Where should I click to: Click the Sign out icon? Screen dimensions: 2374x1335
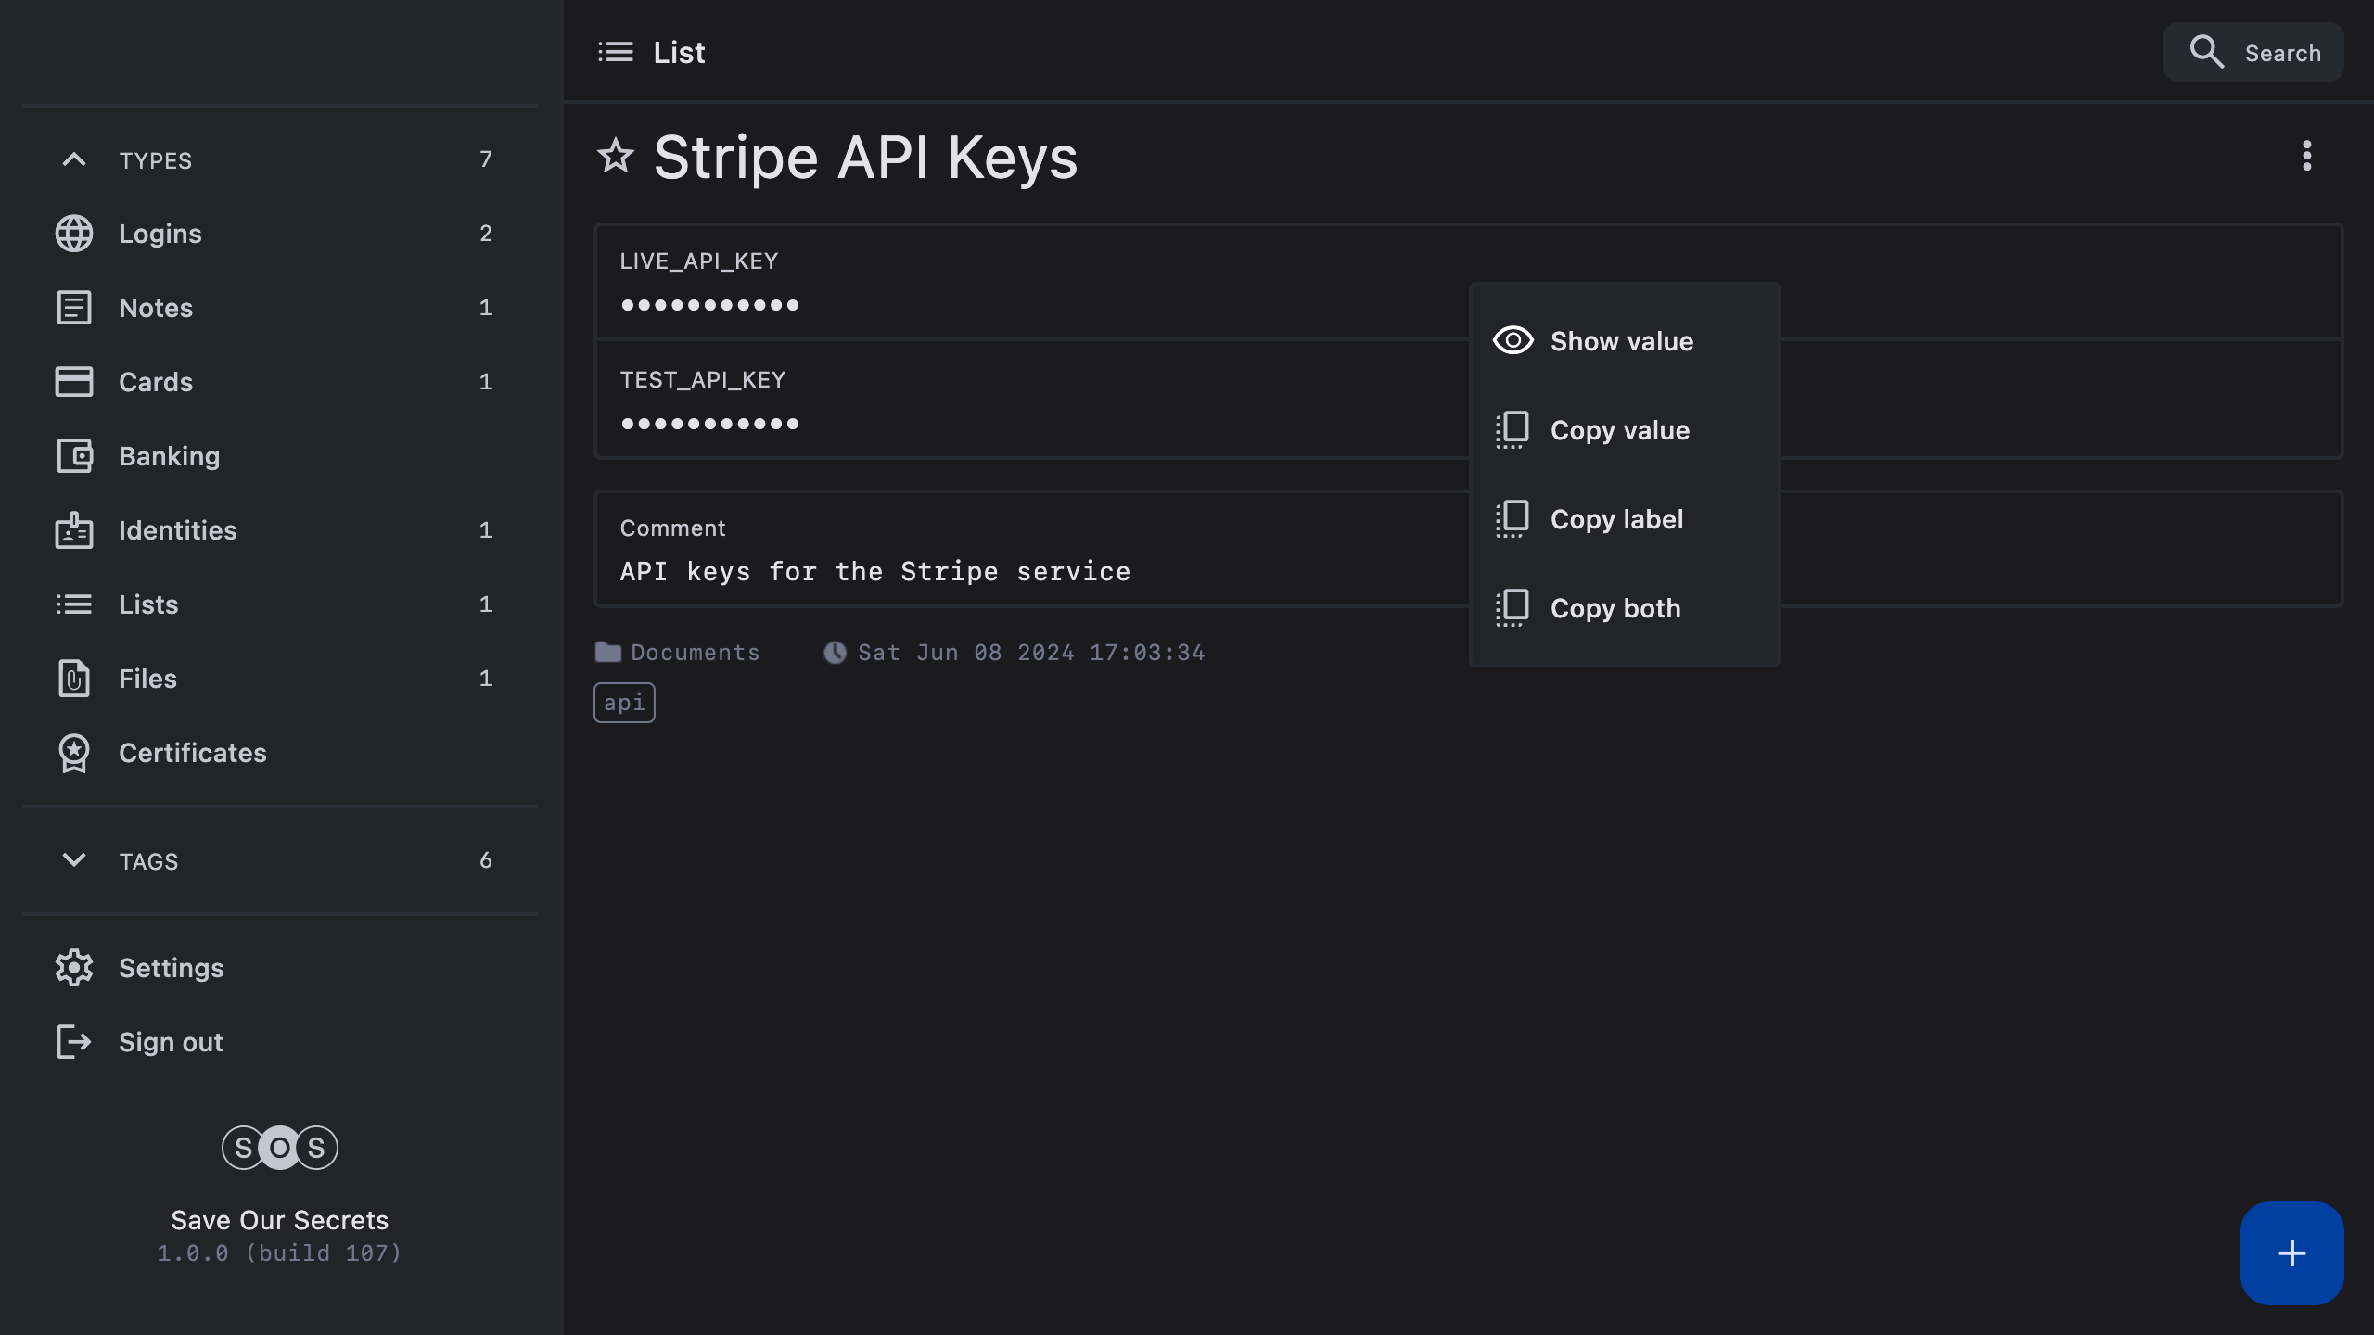[x=74, y=1042]
